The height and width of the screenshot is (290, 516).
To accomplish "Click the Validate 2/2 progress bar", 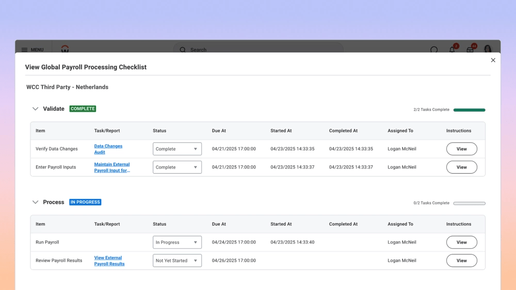I will click(469, 110).
